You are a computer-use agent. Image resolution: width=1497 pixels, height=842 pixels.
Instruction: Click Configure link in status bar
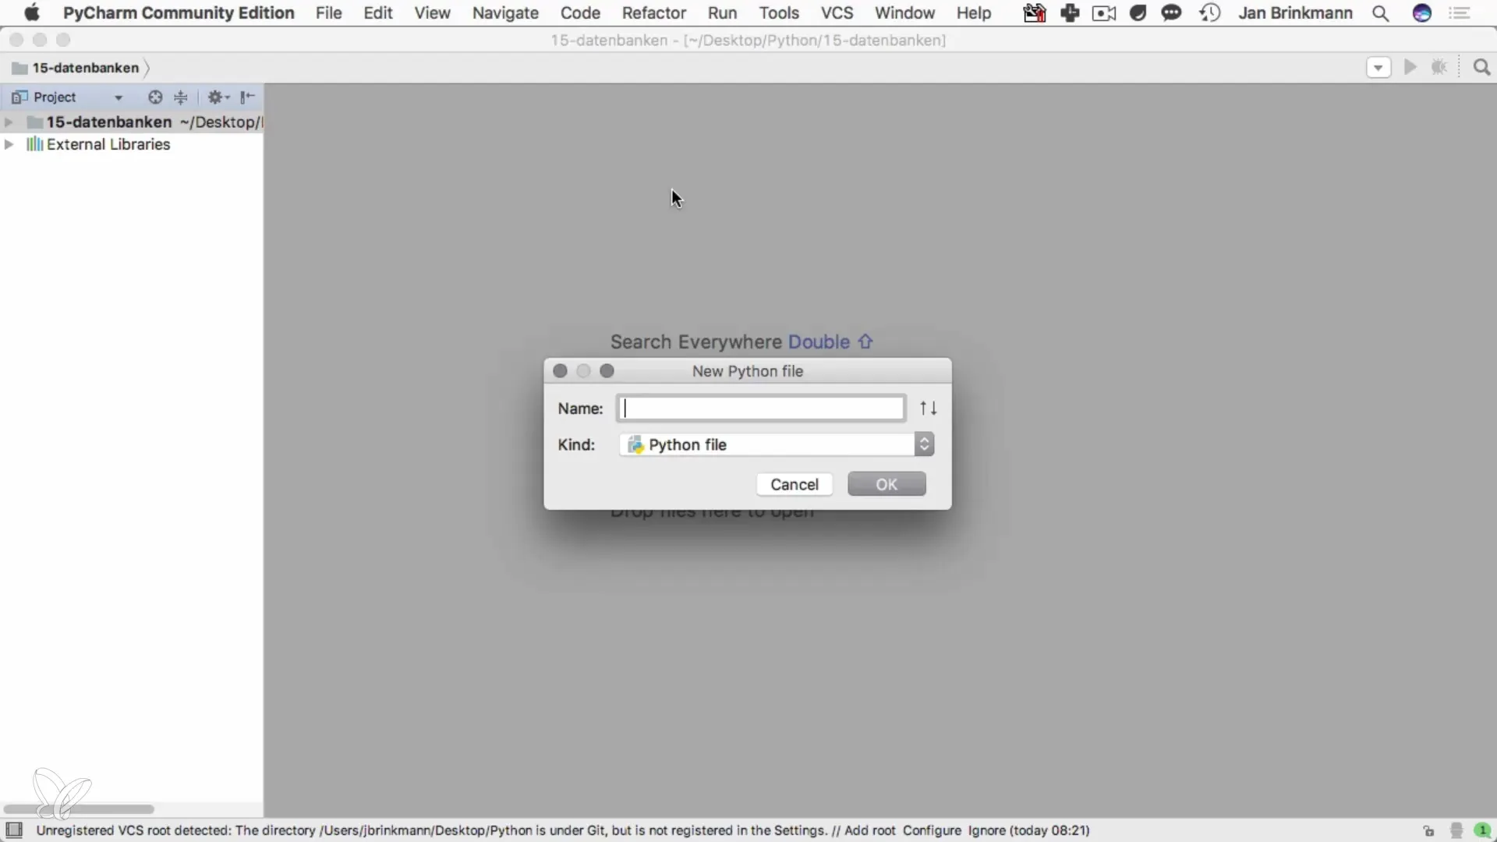pyautogui.click(x=932, y=830)
